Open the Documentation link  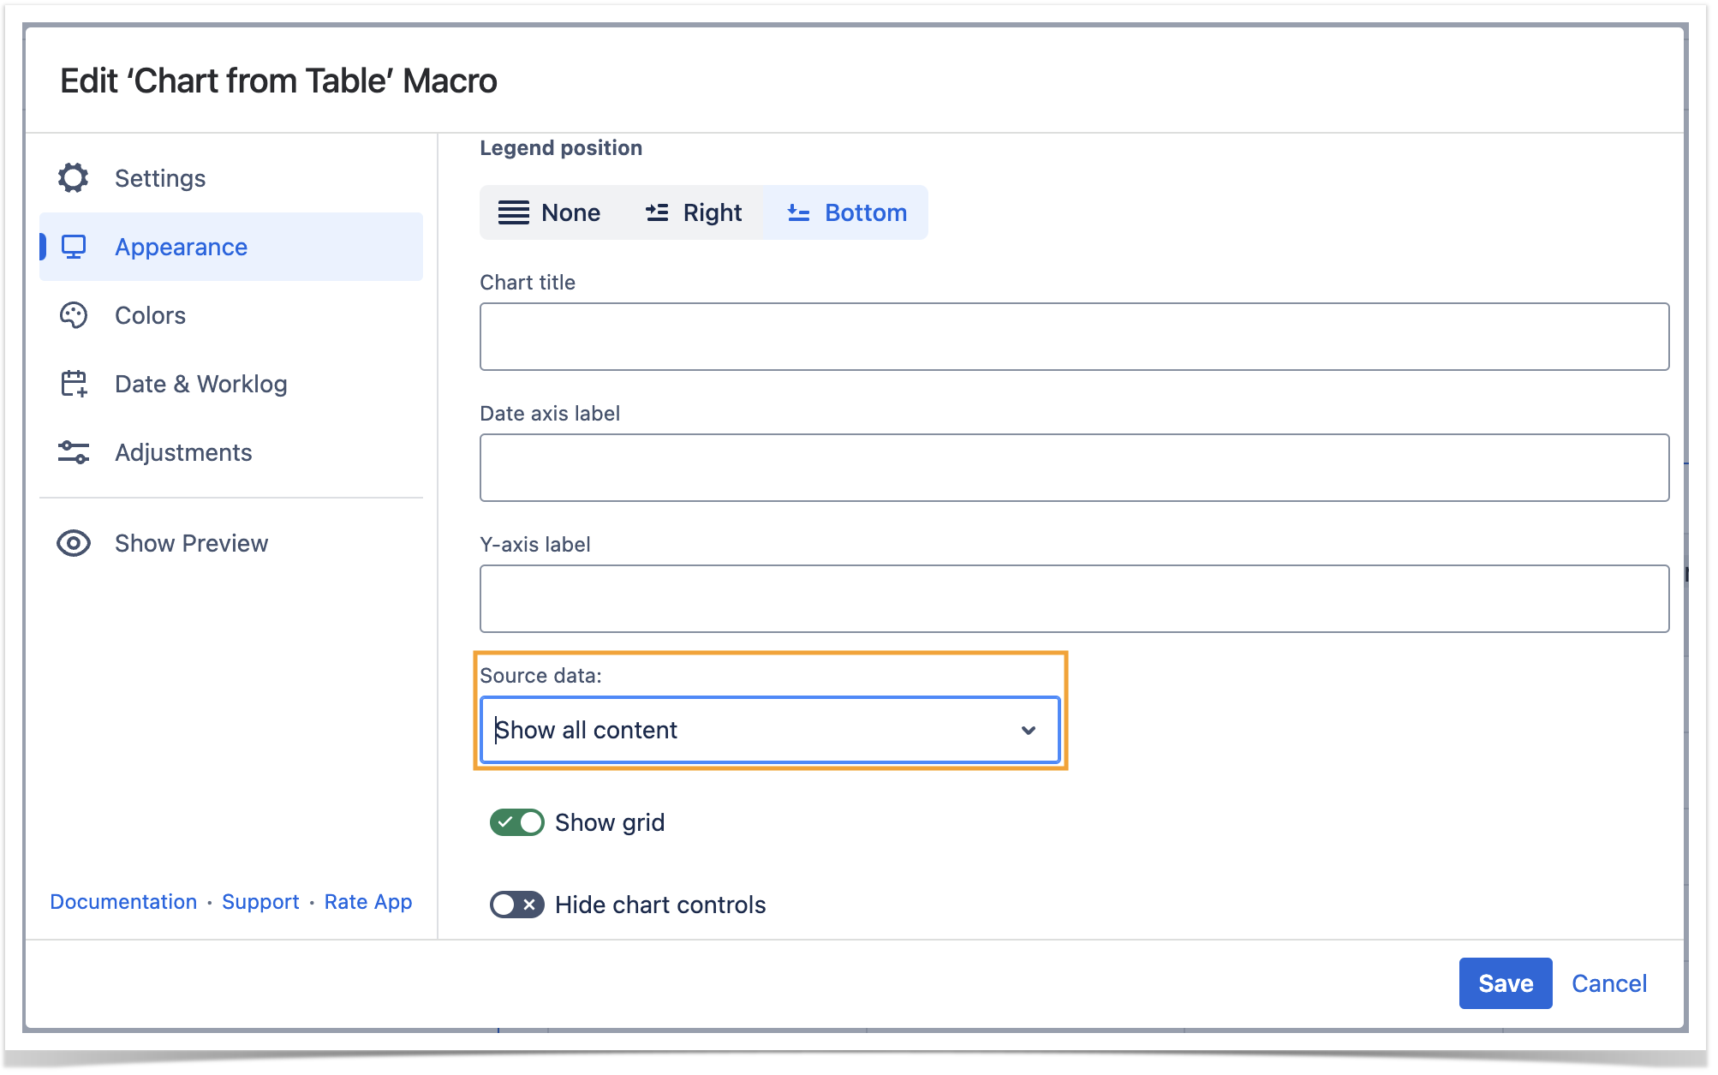[x=123, y=902]
